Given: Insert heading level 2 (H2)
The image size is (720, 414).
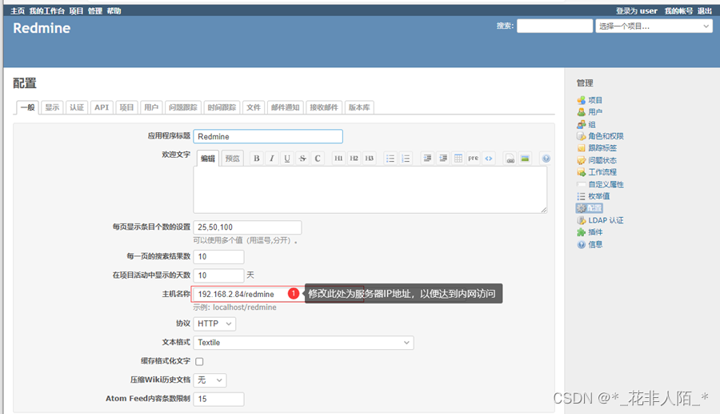Looking at the screenshot, I should click(x=354, y=158).
